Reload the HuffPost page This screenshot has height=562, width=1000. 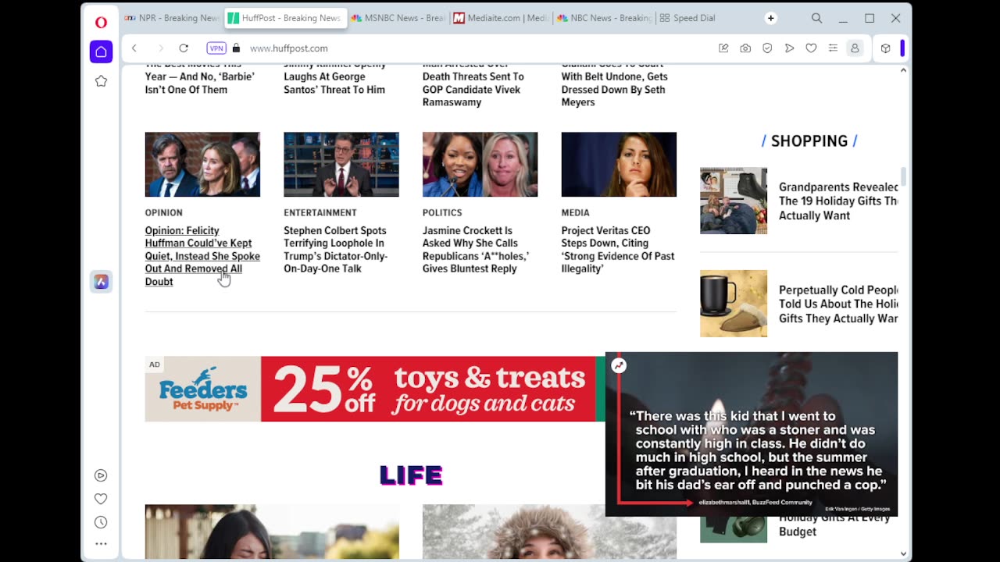184,48
